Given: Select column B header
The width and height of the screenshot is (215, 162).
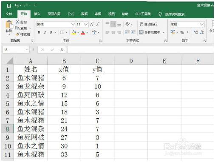Looking at the screenshot, I should pos(64,61).
